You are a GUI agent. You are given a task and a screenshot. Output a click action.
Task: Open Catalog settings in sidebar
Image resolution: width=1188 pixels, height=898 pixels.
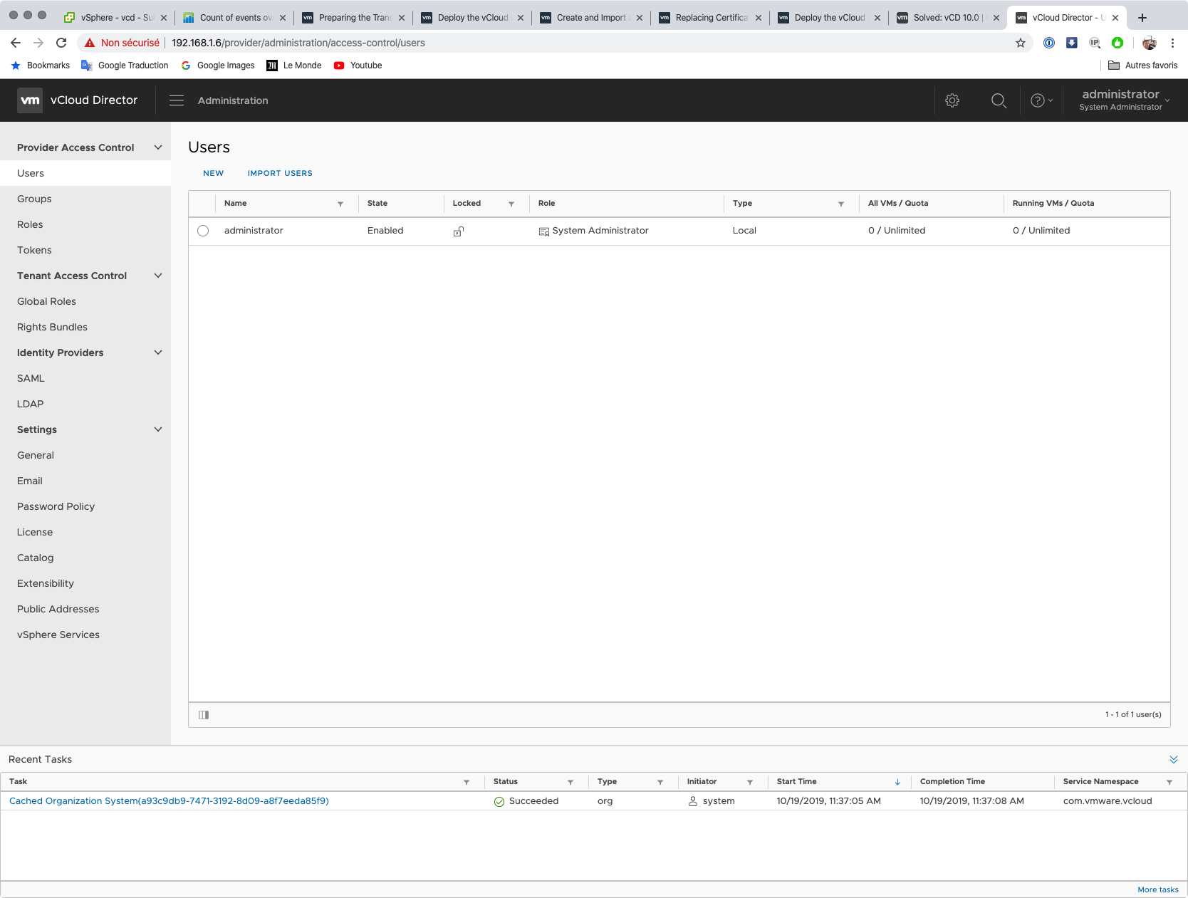[x=36, y=558]
